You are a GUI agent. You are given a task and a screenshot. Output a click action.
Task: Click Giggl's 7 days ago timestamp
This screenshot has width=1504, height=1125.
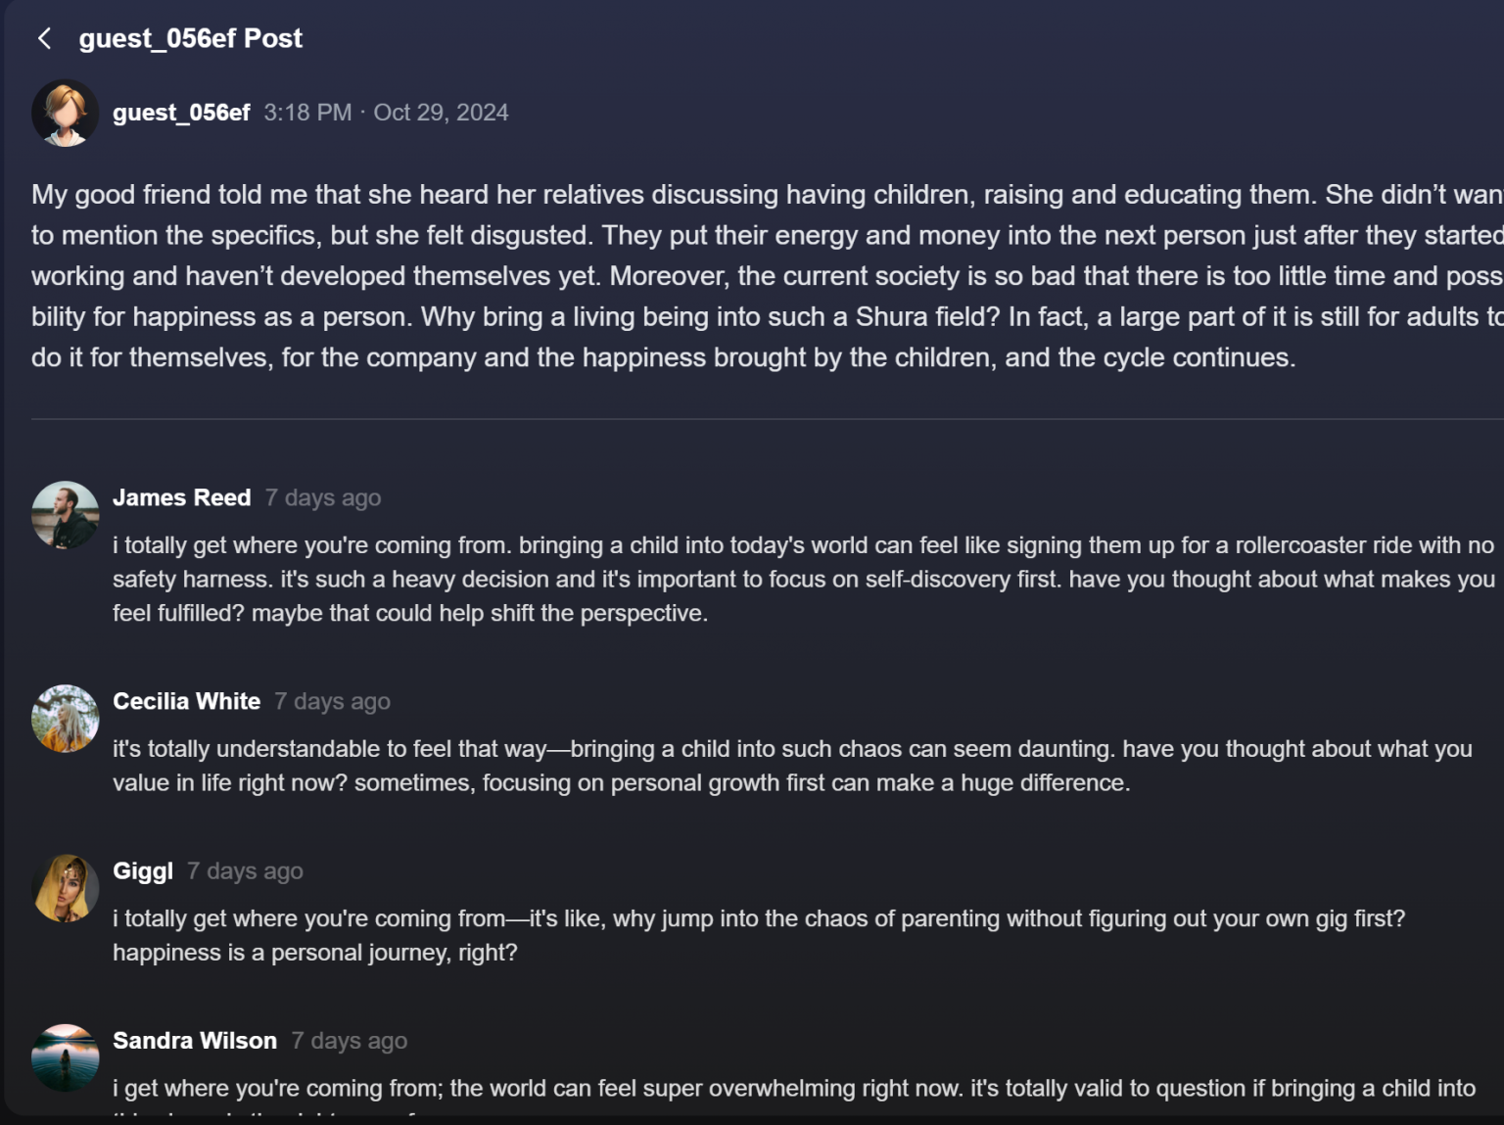(x=245, y=871)
